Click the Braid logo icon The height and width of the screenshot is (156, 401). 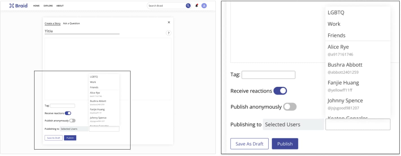click(x=12, y=6)
